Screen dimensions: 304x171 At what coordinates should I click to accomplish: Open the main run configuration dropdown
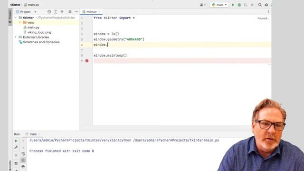[219, 5]
